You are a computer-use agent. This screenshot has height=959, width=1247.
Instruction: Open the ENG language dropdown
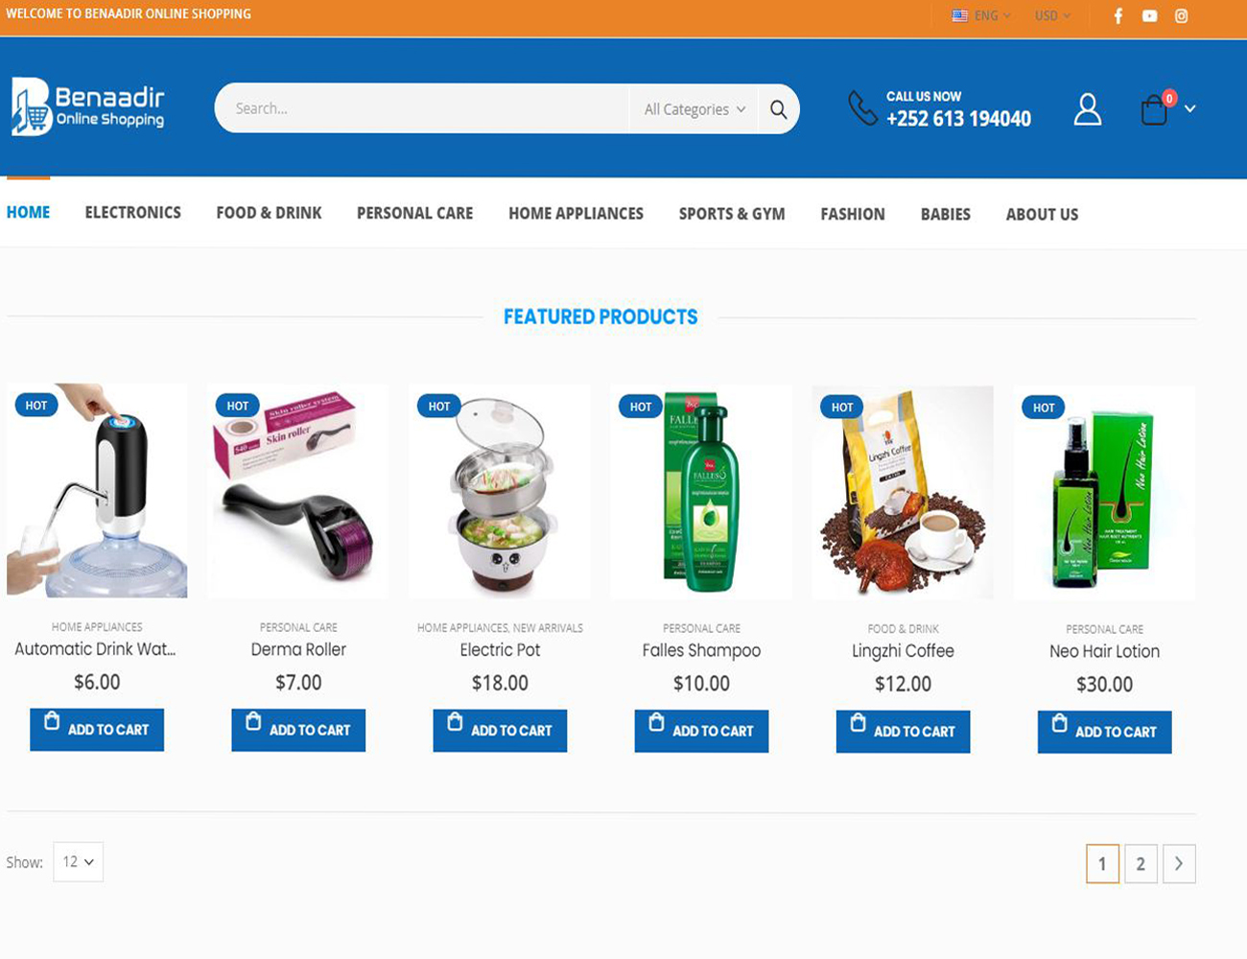click(x=981, y=16)
